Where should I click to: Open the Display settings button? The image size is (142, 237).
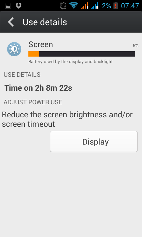tap(94, 142)
